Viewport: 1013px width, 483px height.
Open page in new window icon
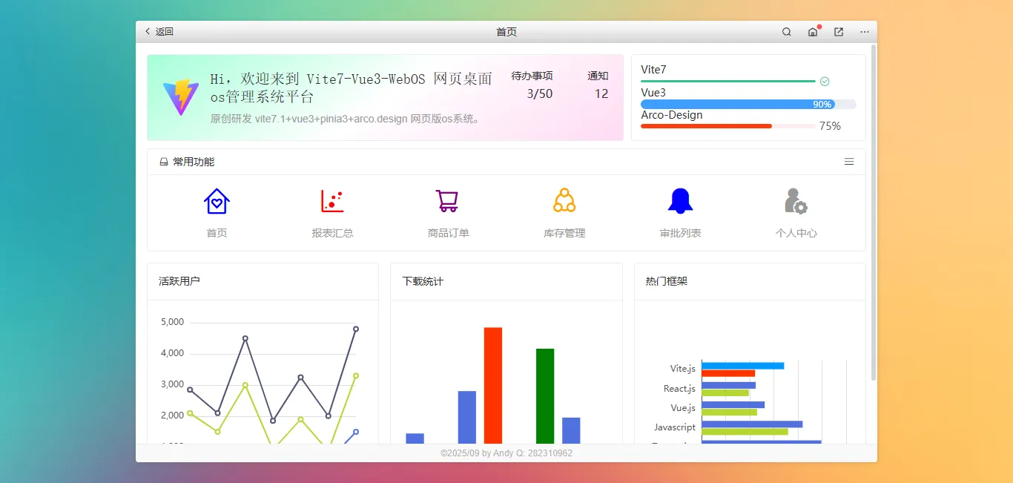coord(839,32)
